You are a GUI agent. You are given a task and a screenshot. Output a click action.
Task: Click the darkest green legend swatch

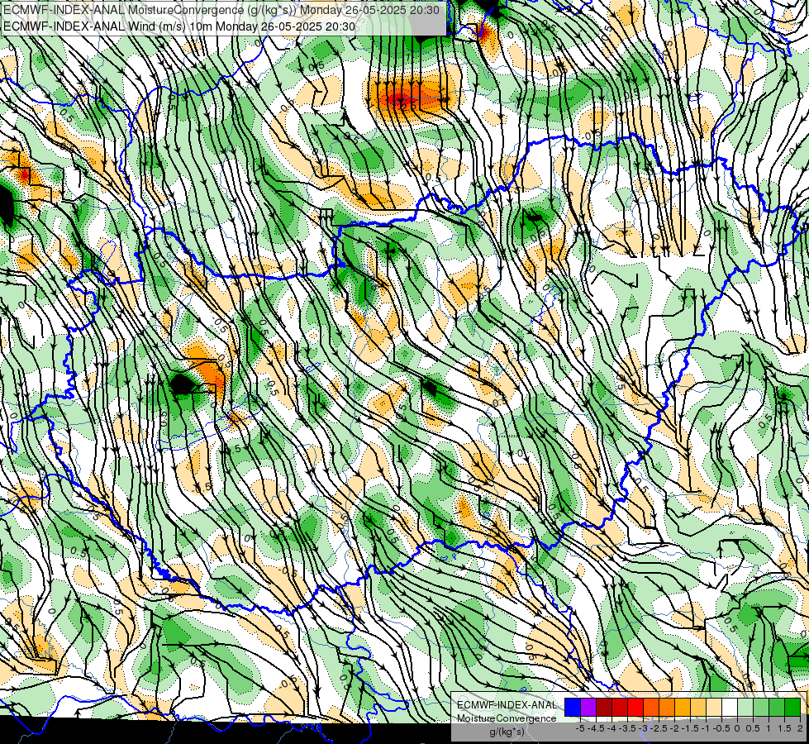792,707
